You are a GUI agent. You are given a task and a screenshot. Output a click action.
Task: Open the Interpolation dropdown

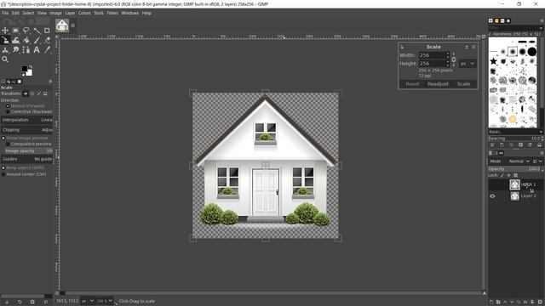coord(26,120)
